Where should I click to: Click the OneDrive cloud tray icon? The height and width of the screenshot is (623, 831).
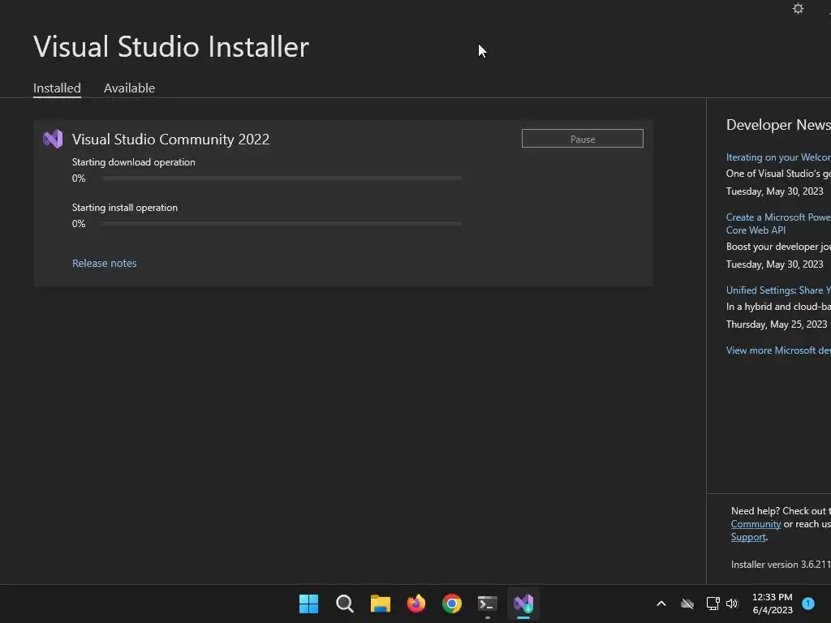[687, 604]
